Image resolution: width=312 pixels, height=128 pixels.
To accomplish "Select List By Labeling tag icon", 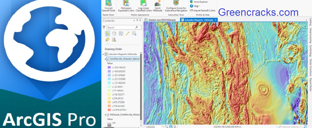I will point(108,39).
